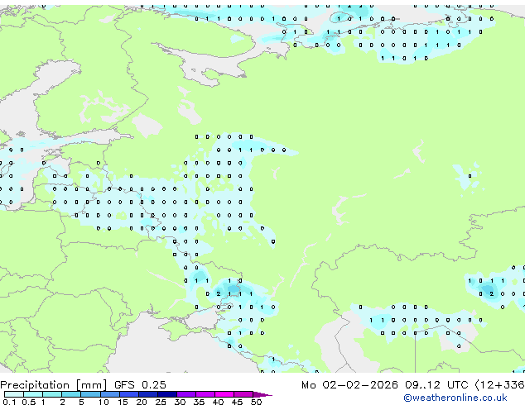Select the 2–5 mm legend swatch
Viewport: 525px width, 405px height.
coord(71,394)
